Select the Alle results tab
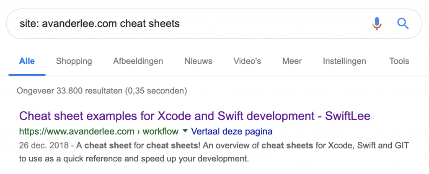Screen dimensions: 429x174 [27, 61]
